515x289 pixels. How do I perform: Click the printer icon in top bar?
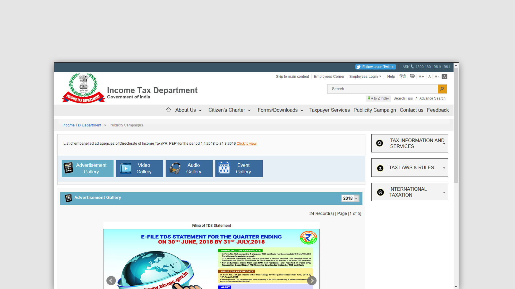coord(412,77)
